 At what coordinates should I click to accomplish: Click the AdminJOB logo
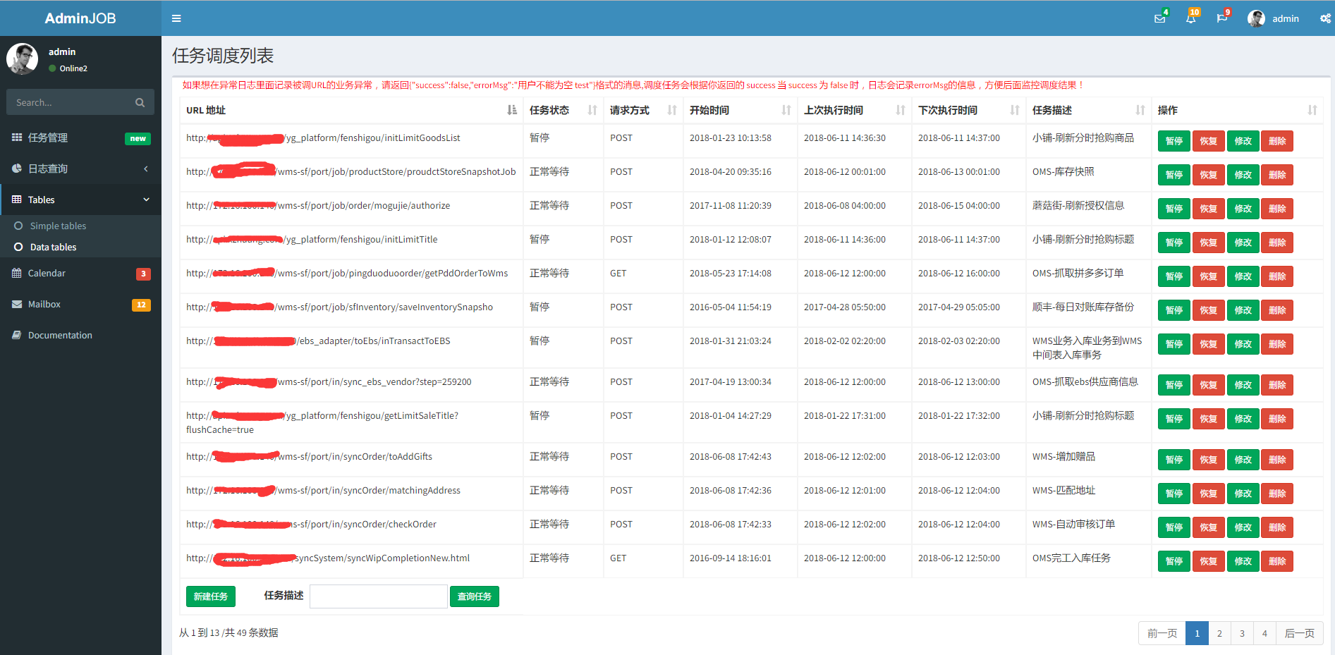(80, 18)
